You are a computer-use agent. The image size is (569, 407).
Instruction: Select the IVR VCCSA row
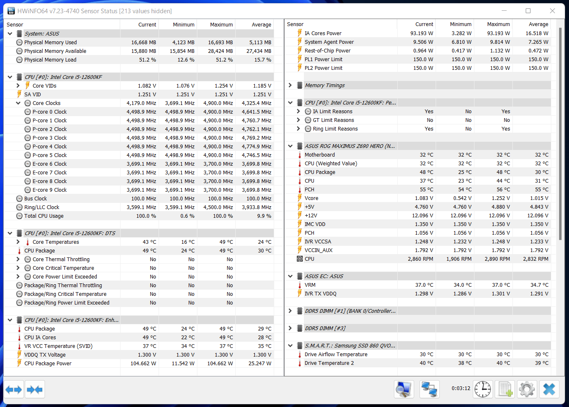click(418, 241)
